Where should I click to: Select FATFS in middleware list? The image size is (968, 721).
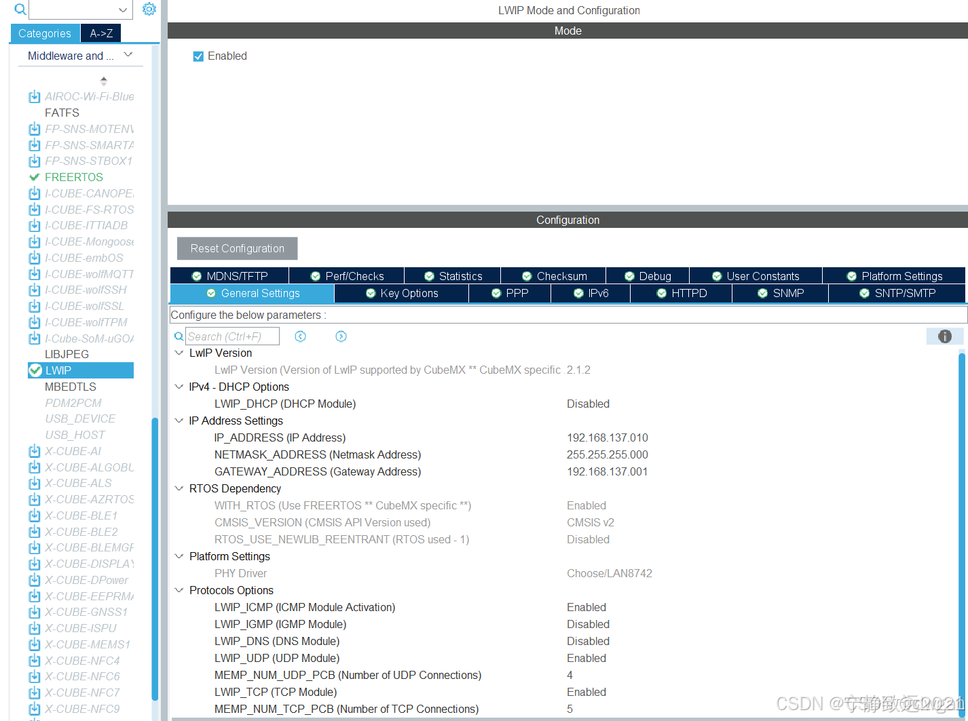[62, 113]
